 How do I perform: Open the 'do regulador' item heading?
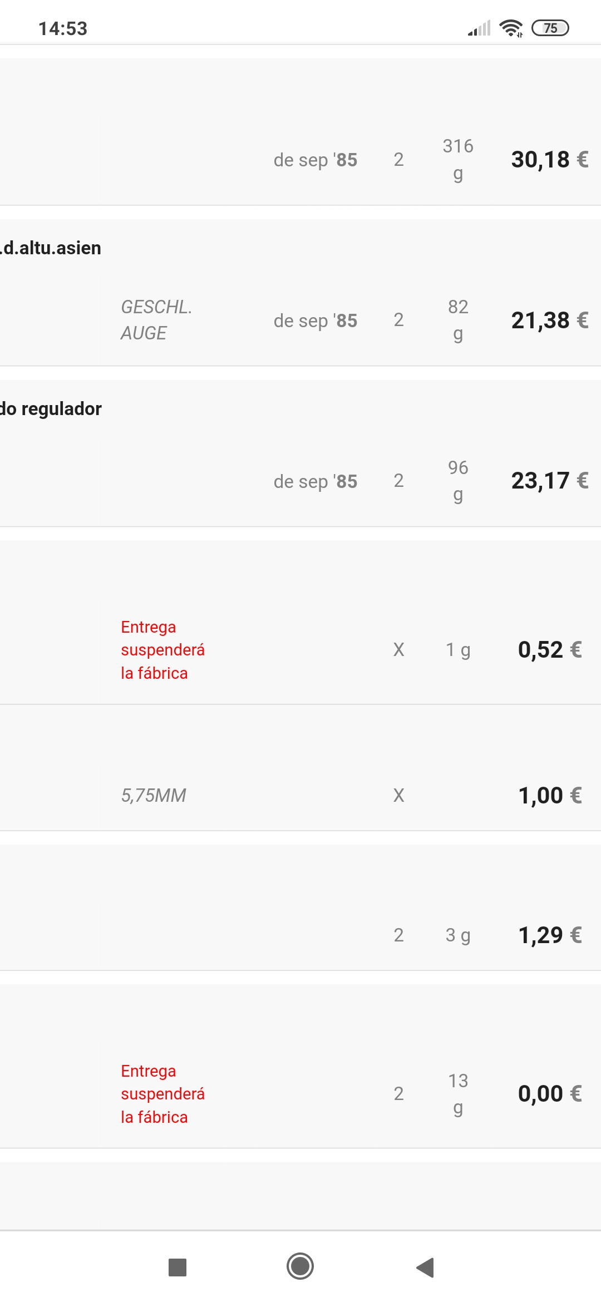(x=51, y=408)
